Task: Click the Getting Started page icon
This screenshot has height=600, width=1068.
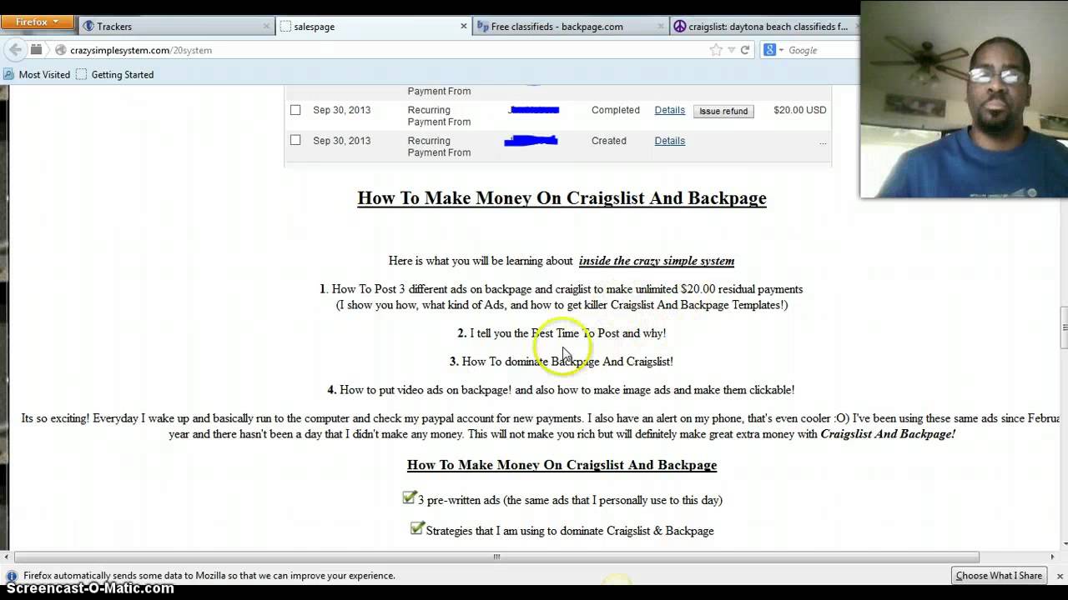Action: (81, 74)
